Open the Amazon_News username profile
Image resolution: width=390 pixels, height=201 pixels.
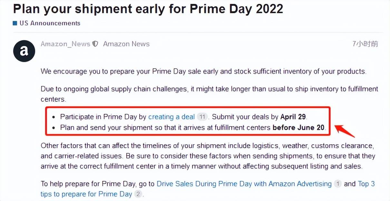65,44
